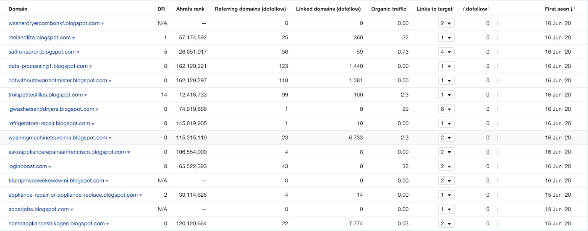588x231 pixels.
Task: Open links dropdown in washerdryercombohkf.blogspot.com row
Action: (446, 23)
